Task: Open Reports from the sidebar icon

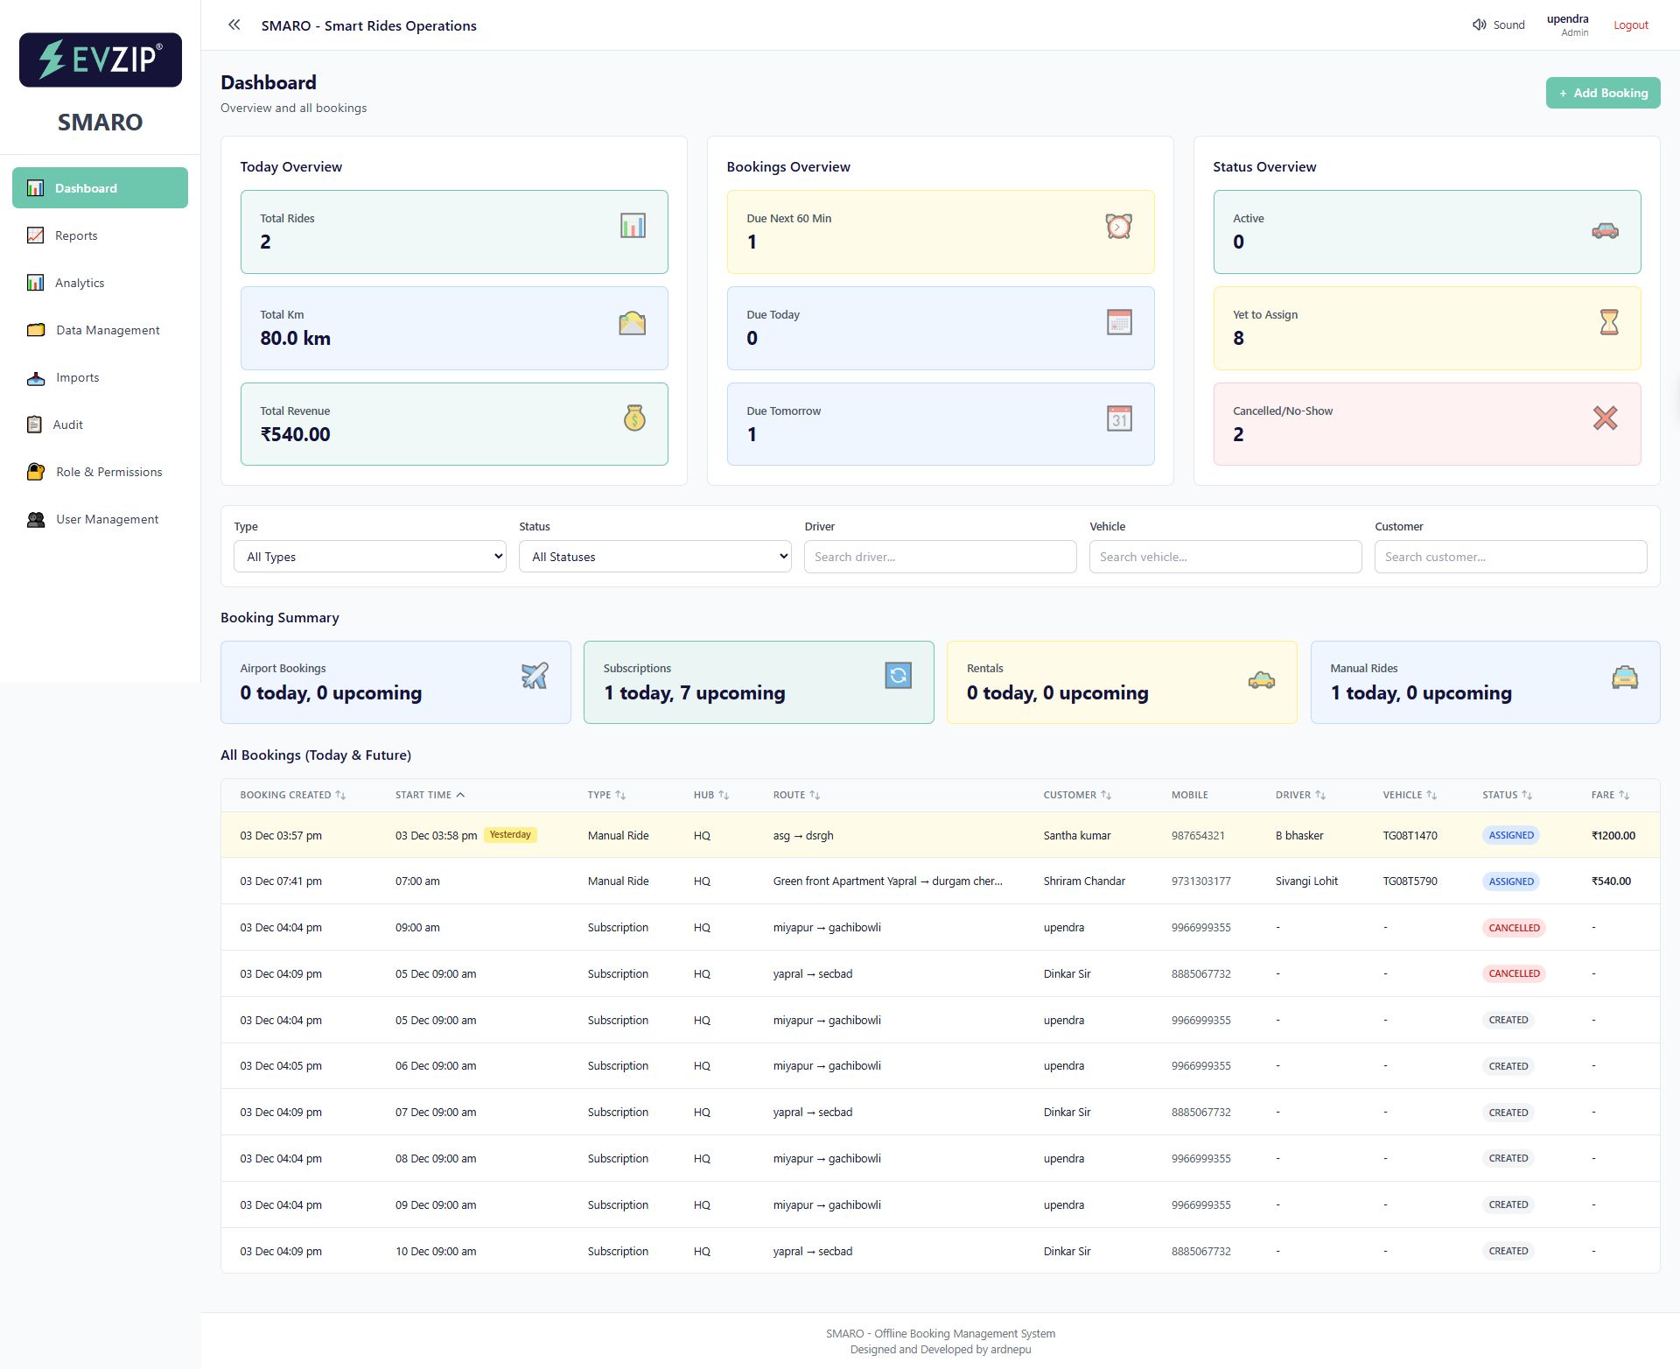Action: (x=34, y=235)
